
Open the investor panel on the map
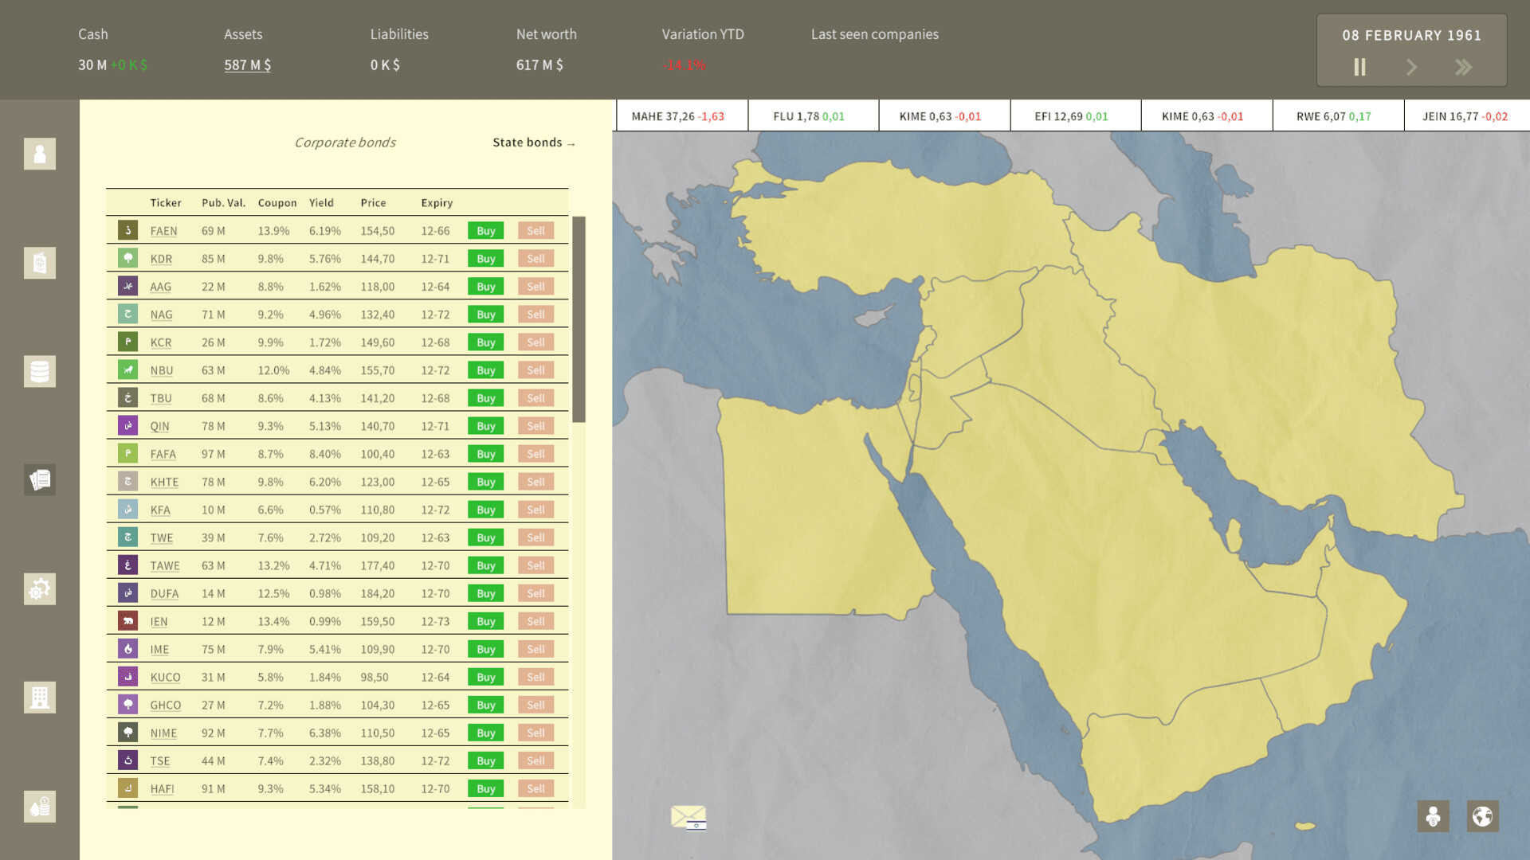pyautogui.click(x=1432, y=816)
